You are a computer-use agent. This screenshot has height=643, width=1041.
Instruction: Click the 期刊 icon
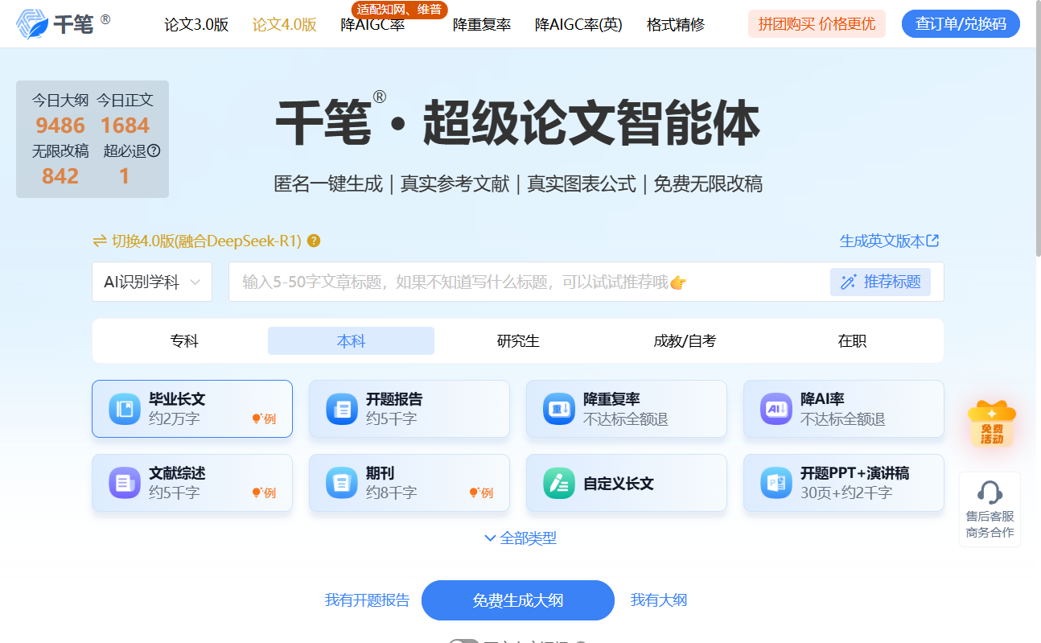point(342,483)
